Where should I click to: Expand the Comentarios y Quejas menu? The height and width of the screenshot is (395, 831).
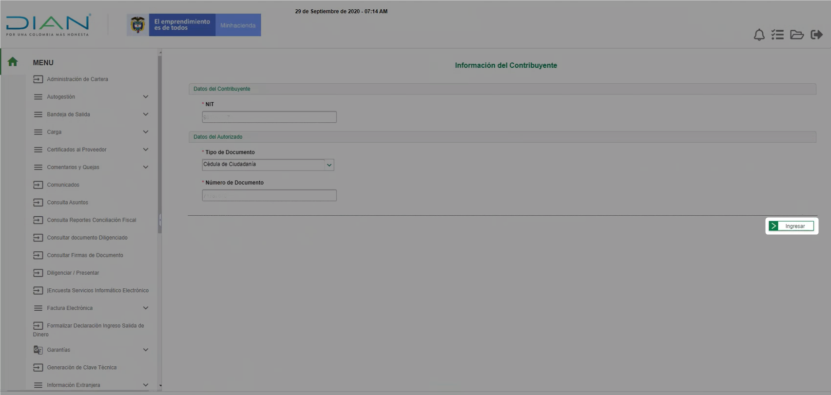point(145,167)
